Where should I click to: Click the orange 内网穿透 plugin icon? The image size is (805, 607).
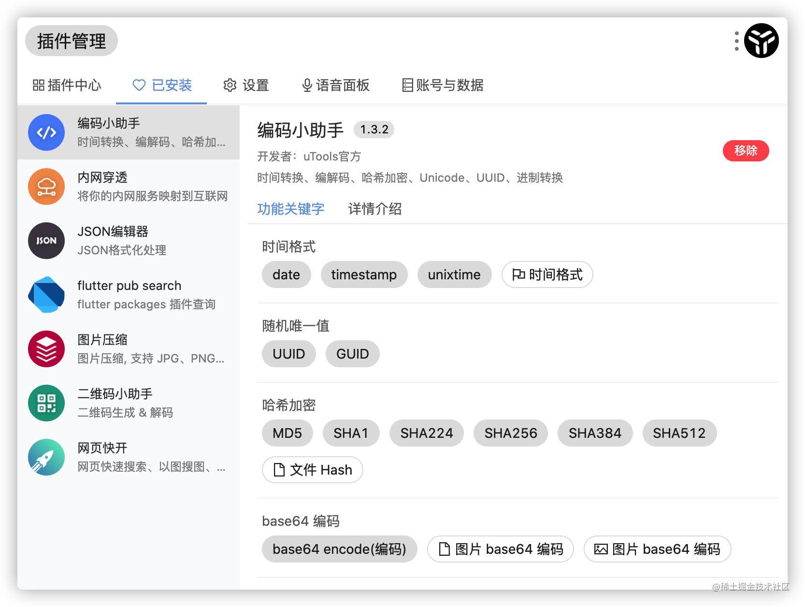[x=46, y=187]
